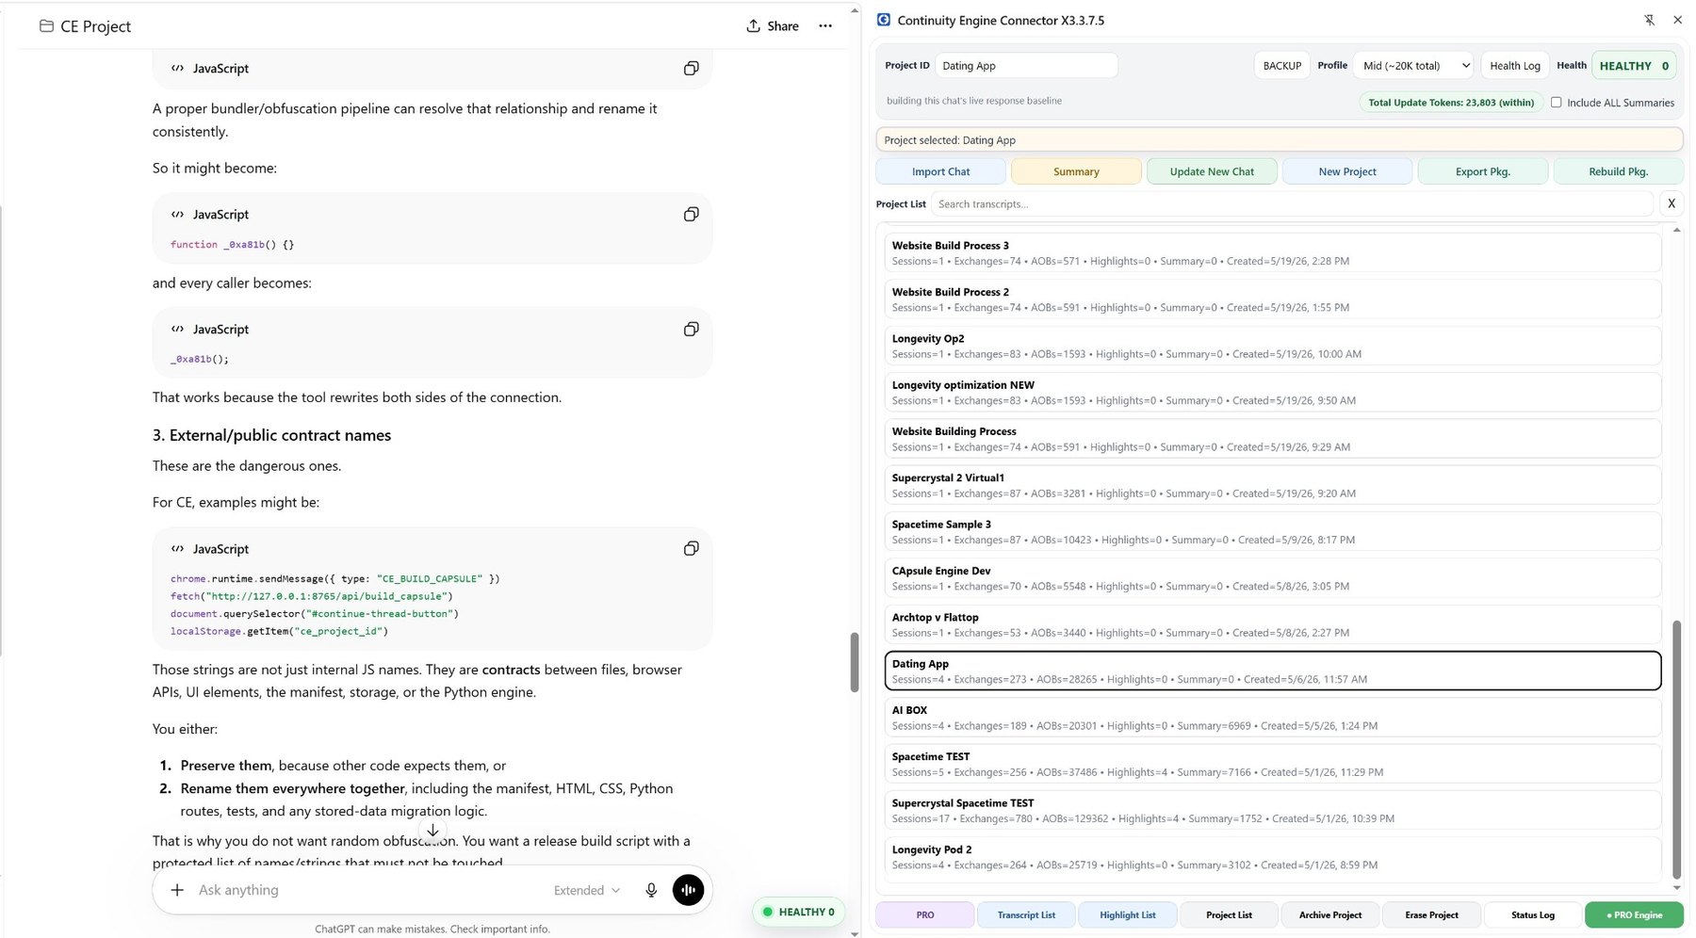Click the Project ID input field

tap(1027, 66)
